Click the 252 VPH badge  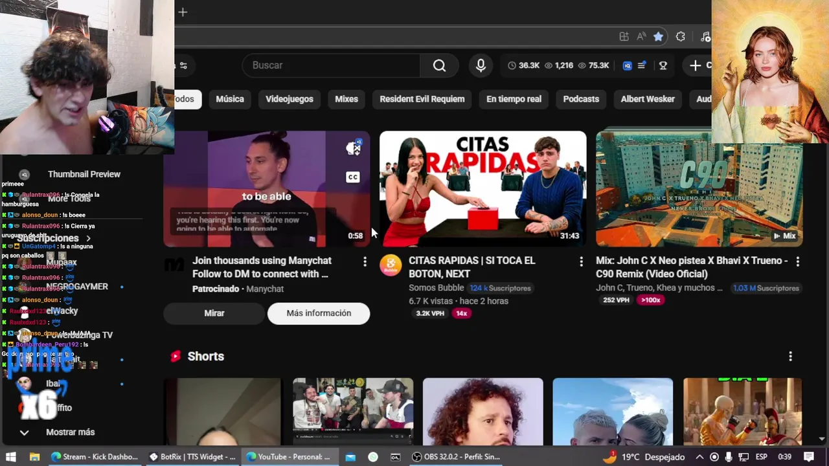pyautogui.click(x=616, y=300)
